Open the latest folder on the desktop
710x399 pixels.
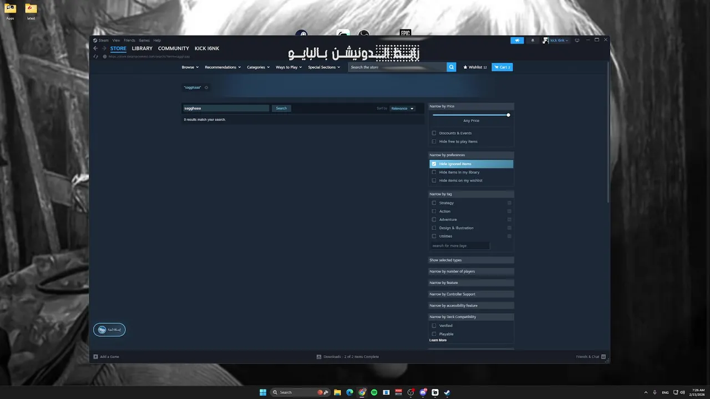(x=31, y=11)
